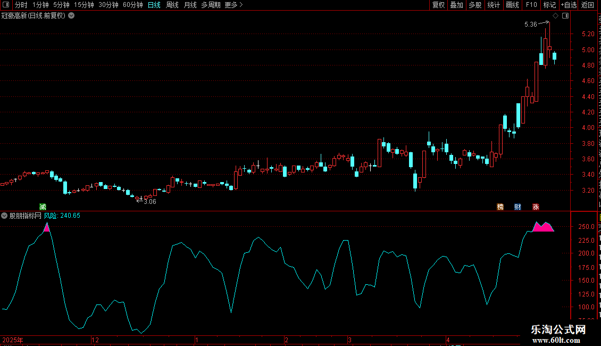Click the green 减 marker under candles
601x346 pixels.
tap(43, 207)
